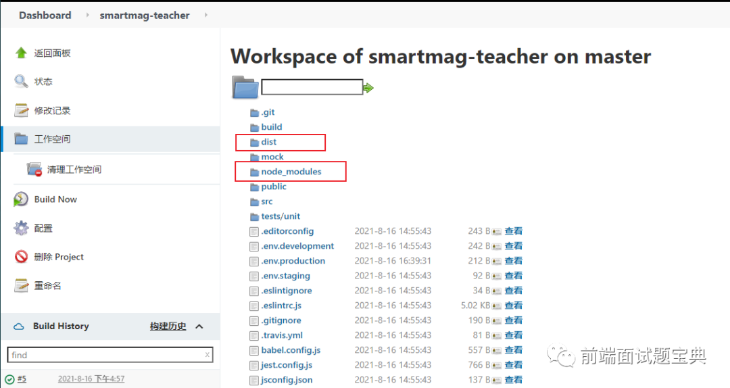Click the fingerprint icon in .travis.yml row
The height and width of the screenshot is (388, 730).
tap(497, 336)
